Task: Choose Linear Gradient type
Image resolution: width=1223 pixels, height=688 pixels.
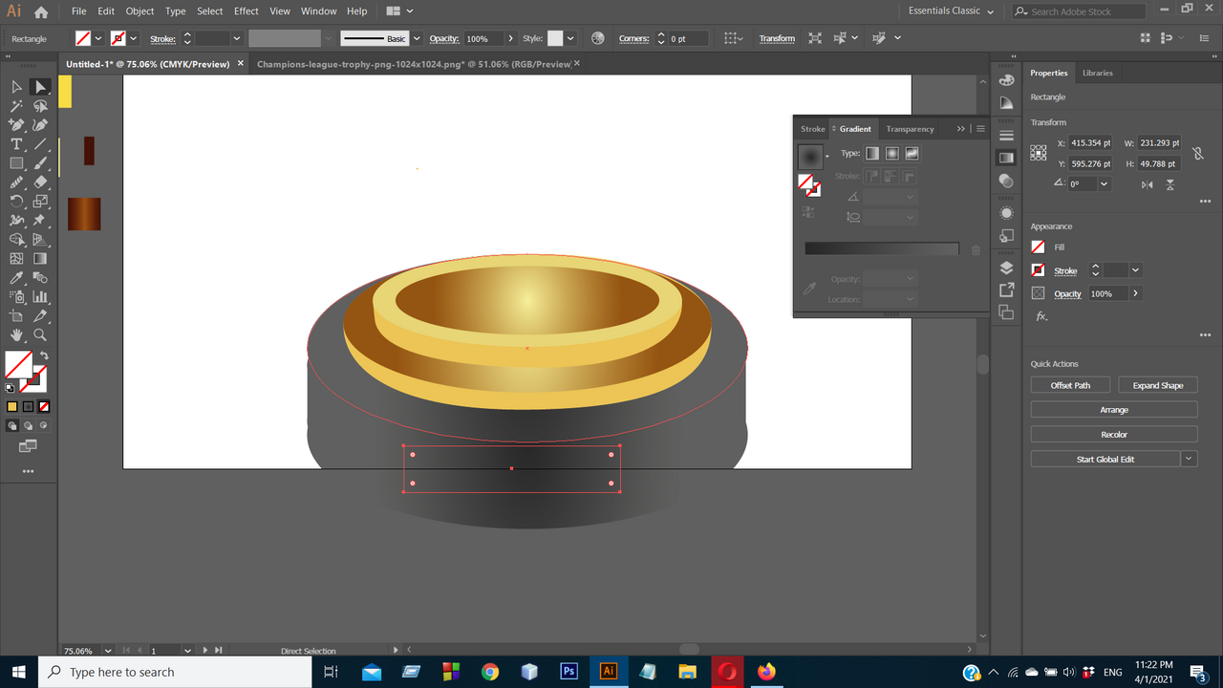Action: click(872, 153)
